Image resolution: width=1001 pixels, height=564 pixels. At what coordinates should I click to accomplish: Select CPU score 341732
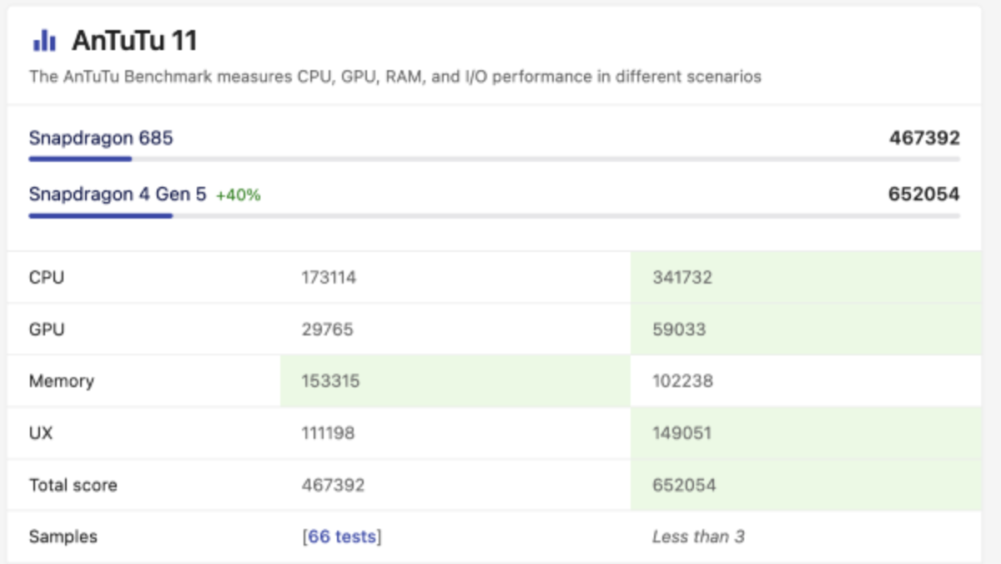click(682, 277)
